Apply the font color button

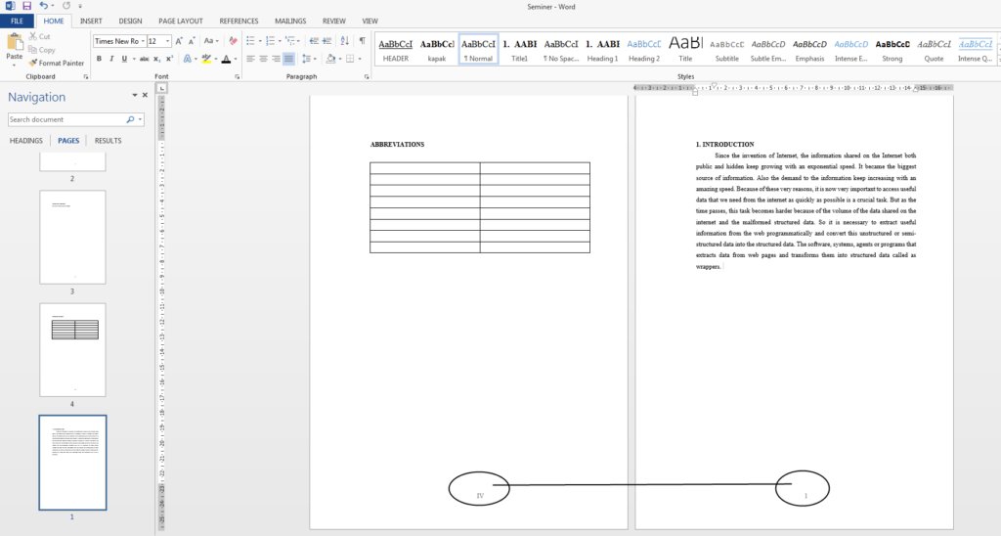coord(226,59)
